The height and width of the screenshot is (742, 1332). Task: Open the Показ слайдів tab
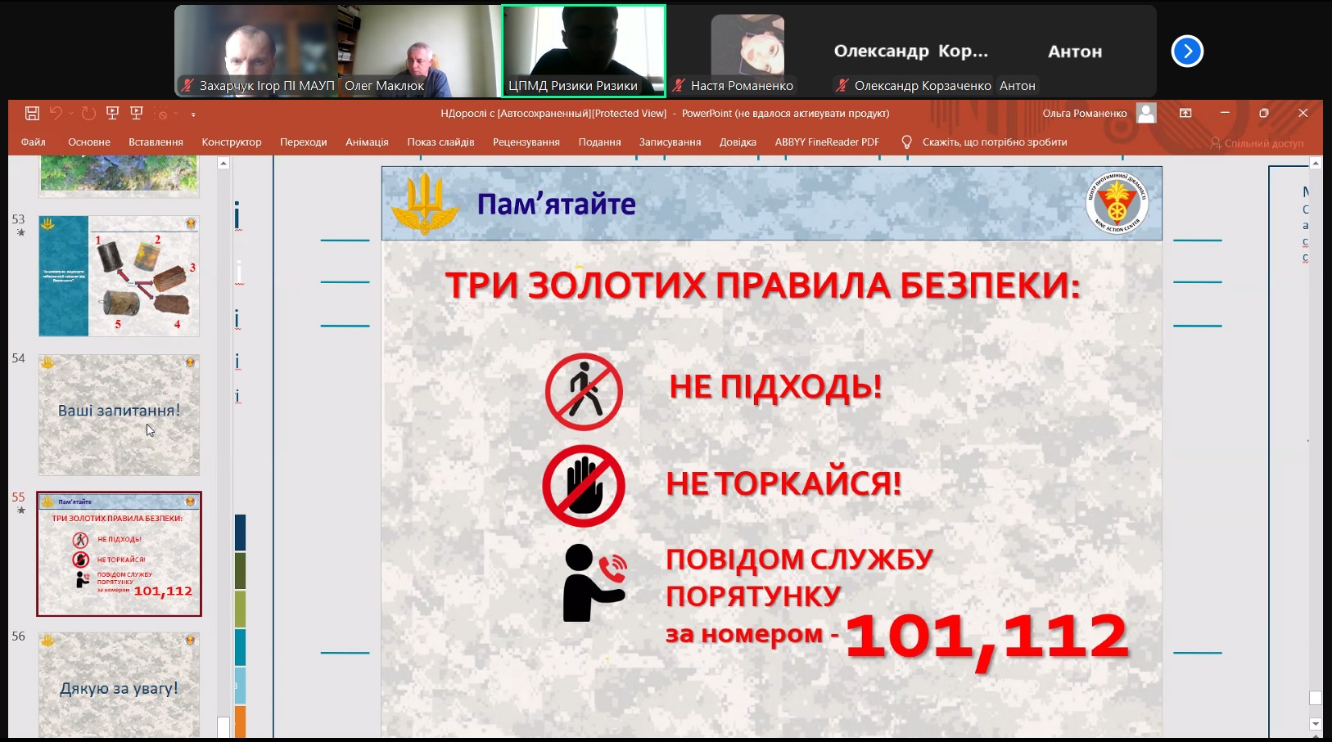[x=440, y=142]
